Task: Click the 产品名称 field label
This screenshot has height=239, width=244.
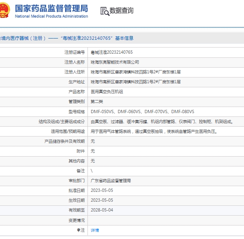Action: [x=76, y=92]
